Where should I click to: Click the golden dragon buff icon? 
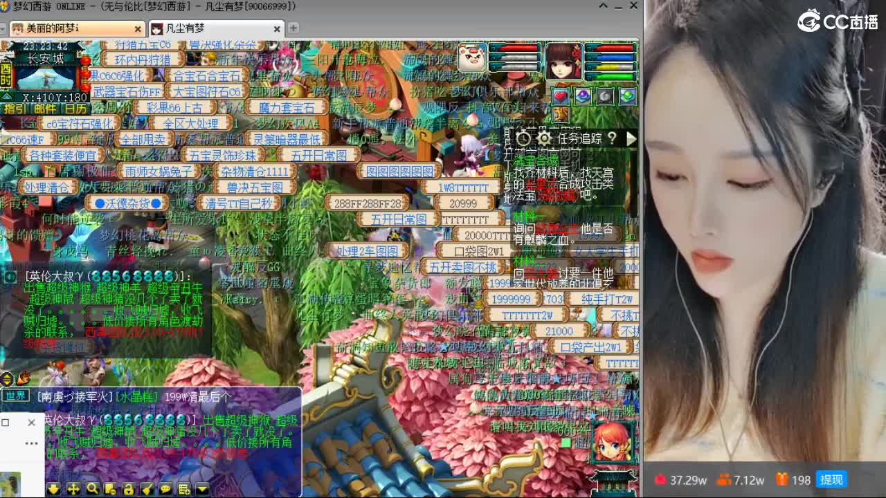[561, 114]
